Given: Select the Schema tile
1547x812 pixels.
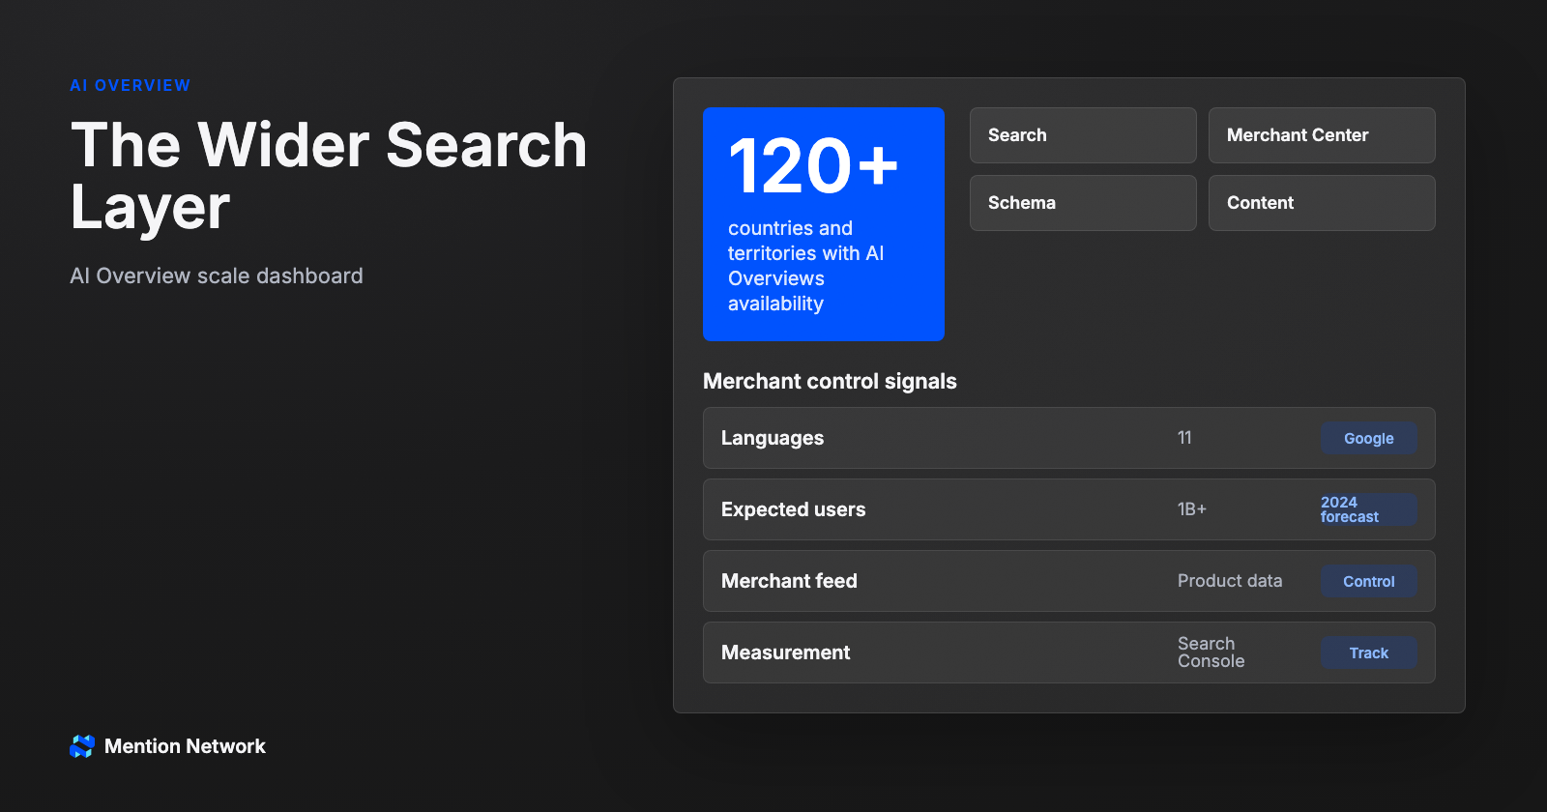Looking at the screenshot, I should [x=1083, y=203].
